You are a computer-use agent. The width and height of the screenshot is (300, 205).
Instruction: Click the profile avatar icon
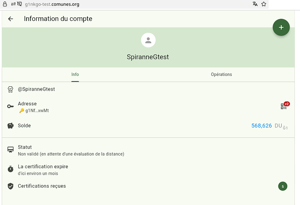tap(149, 40)
